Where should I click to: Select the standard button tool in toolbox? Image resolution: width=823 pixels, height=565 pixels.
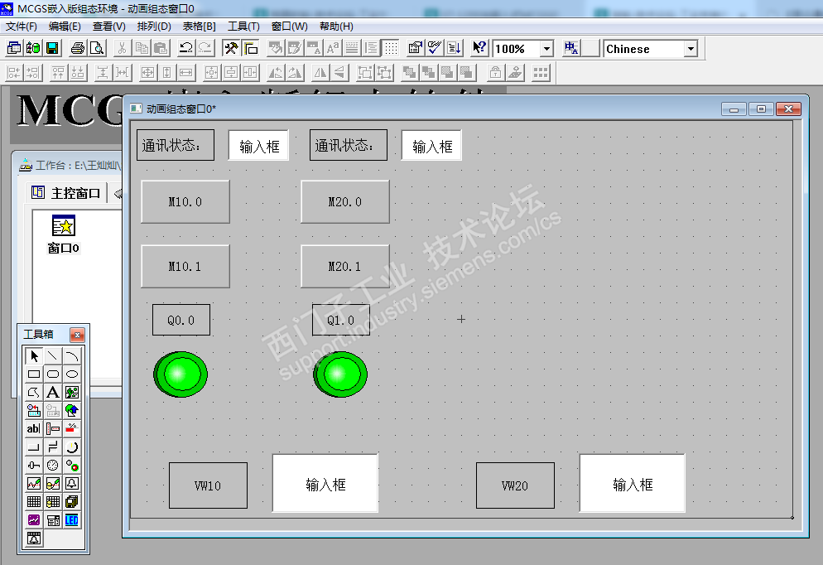point(34,447)
